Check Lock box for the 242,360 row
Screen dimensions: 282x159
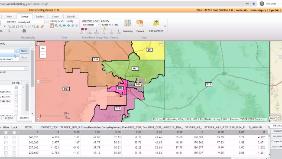[x=14, y=143]
